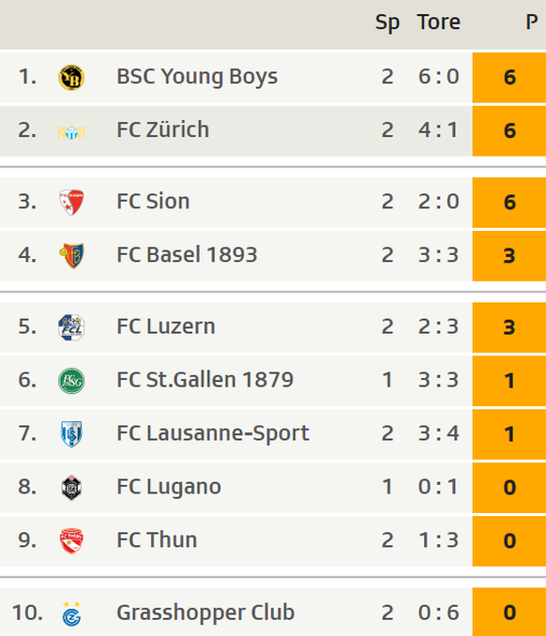
Task: Click Young Boys orange points cell
Action: point(509,77)
